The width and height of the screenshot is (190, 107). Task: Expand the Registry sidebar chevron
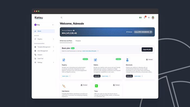click(53, 39)
